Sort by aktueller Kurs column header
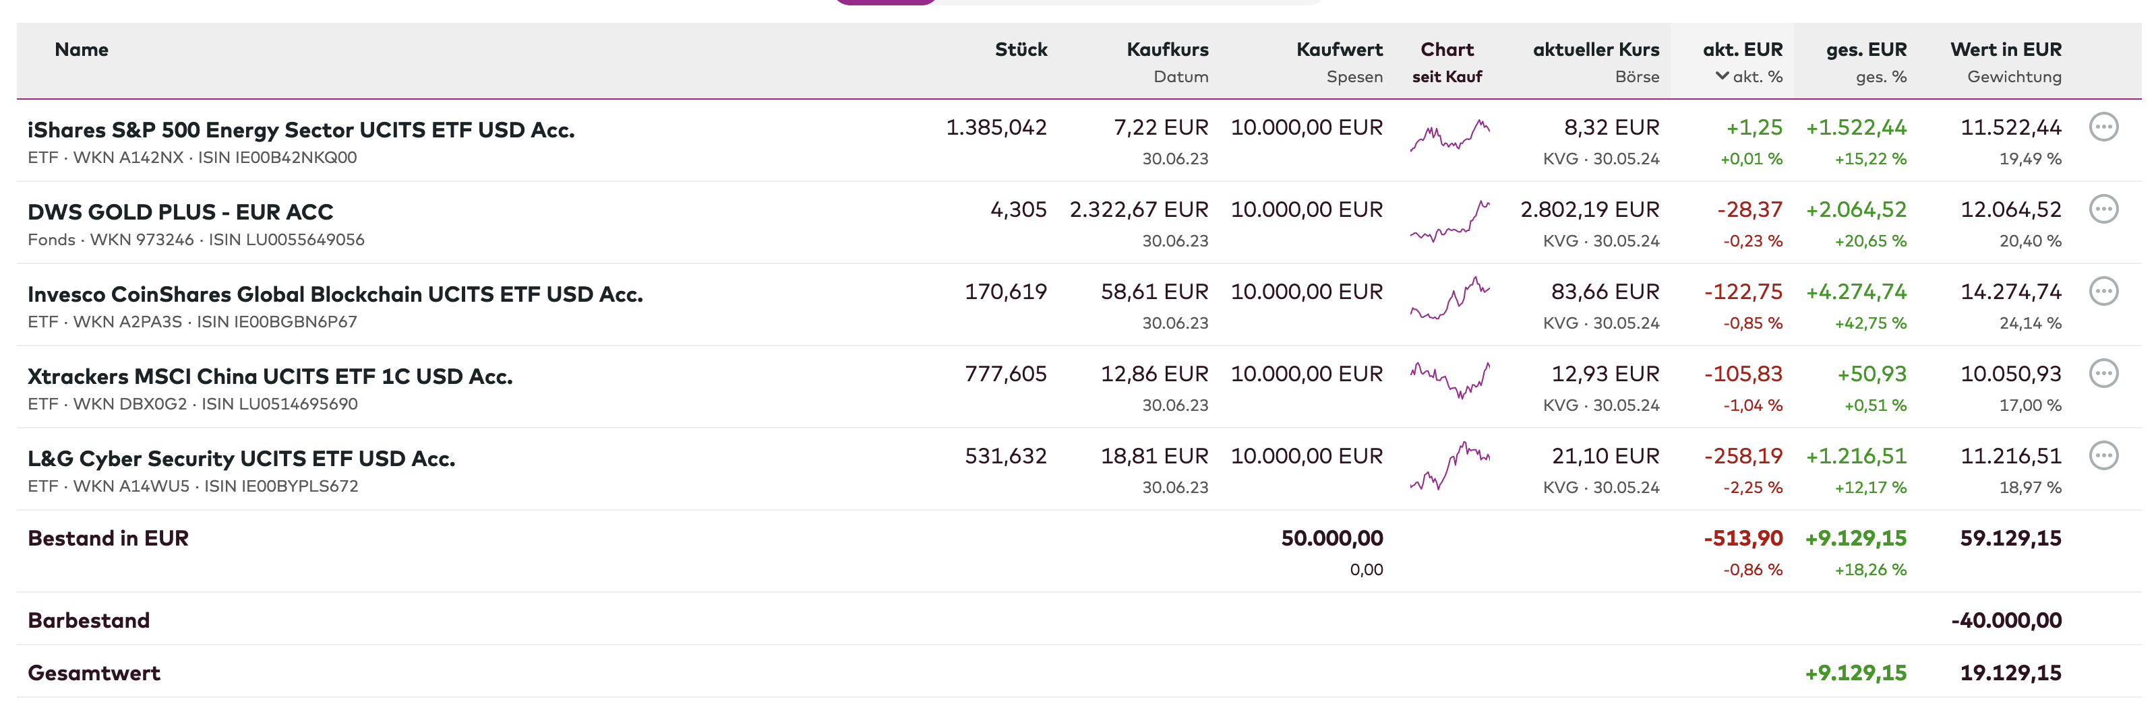The width and height of the screenshot is (2156, 718). (x=1595, y=49)
